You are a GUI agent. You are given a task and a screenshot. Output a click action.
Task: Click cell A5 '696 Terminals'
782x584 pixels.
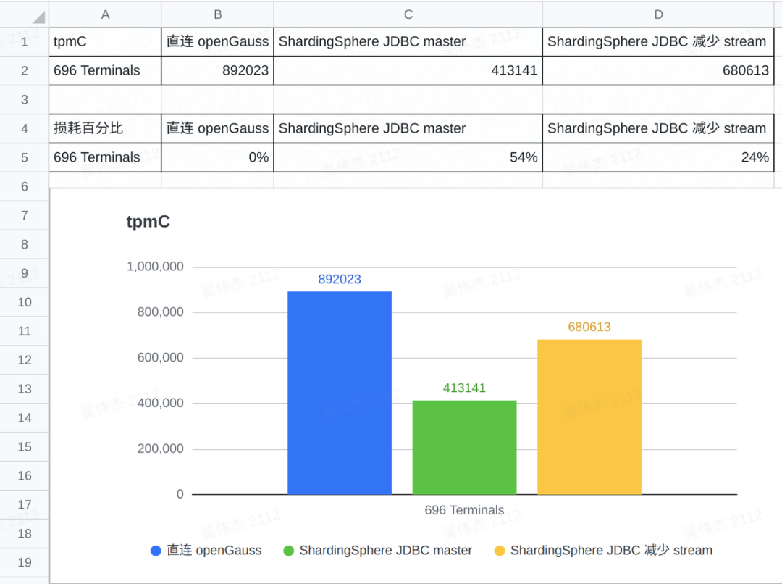(105, 157)
